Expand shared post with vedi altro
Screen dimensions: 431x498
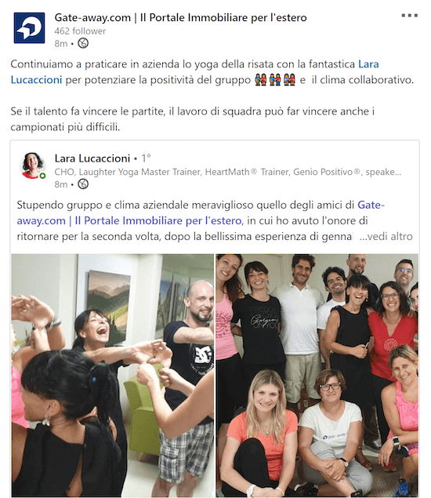coord(386,237)
